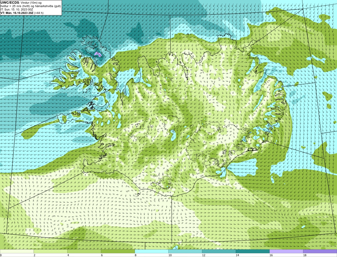The width and height of the screenshot is (337, 257).
Task: Click the lavender 16–18 m/s legend swatch
Action: [x=286, y=251]
